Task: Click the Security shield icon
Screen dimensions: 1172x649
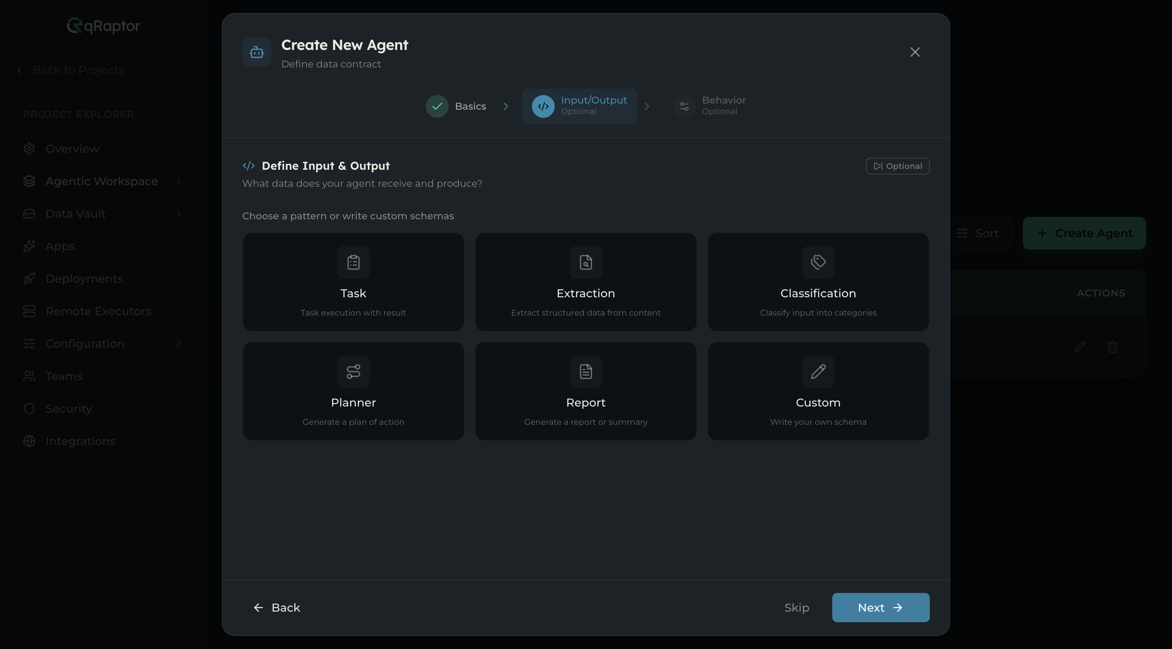Action: (29, 409)
